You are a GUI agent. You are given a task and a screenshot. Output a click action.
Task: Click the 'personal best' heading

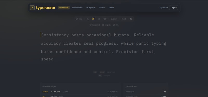click(x=132, y=86)
